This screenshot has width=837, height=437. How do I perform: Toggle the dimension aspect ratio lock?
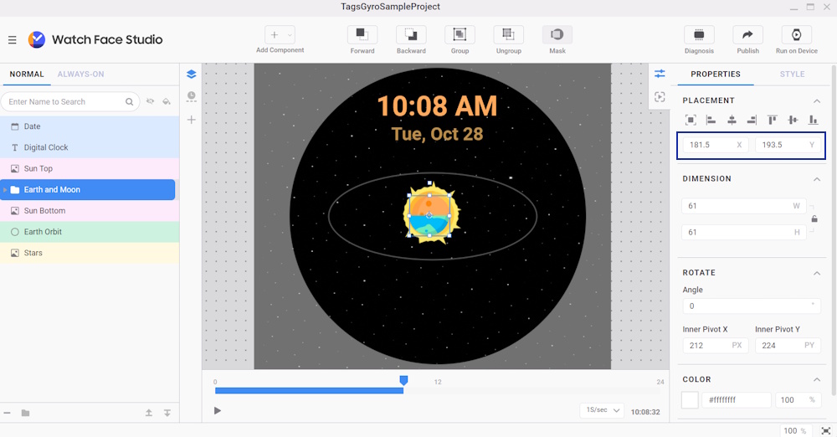pyautogui.click(x=814, y=219)
